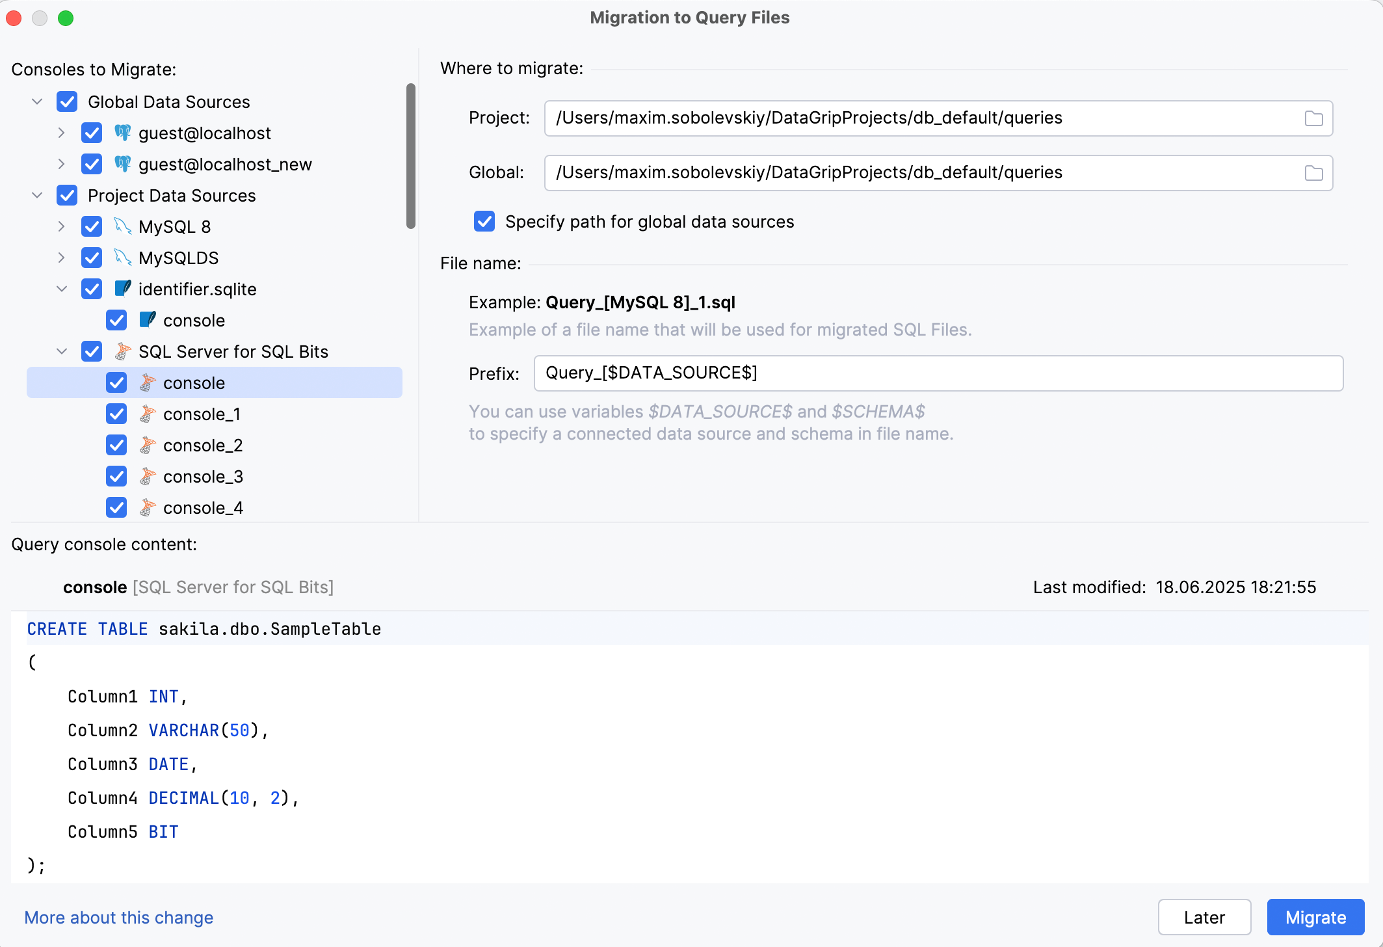Screen dimensions: 1383x947
Task: Uncheck the identifier.sqlite checkbox
Action: 92,289
